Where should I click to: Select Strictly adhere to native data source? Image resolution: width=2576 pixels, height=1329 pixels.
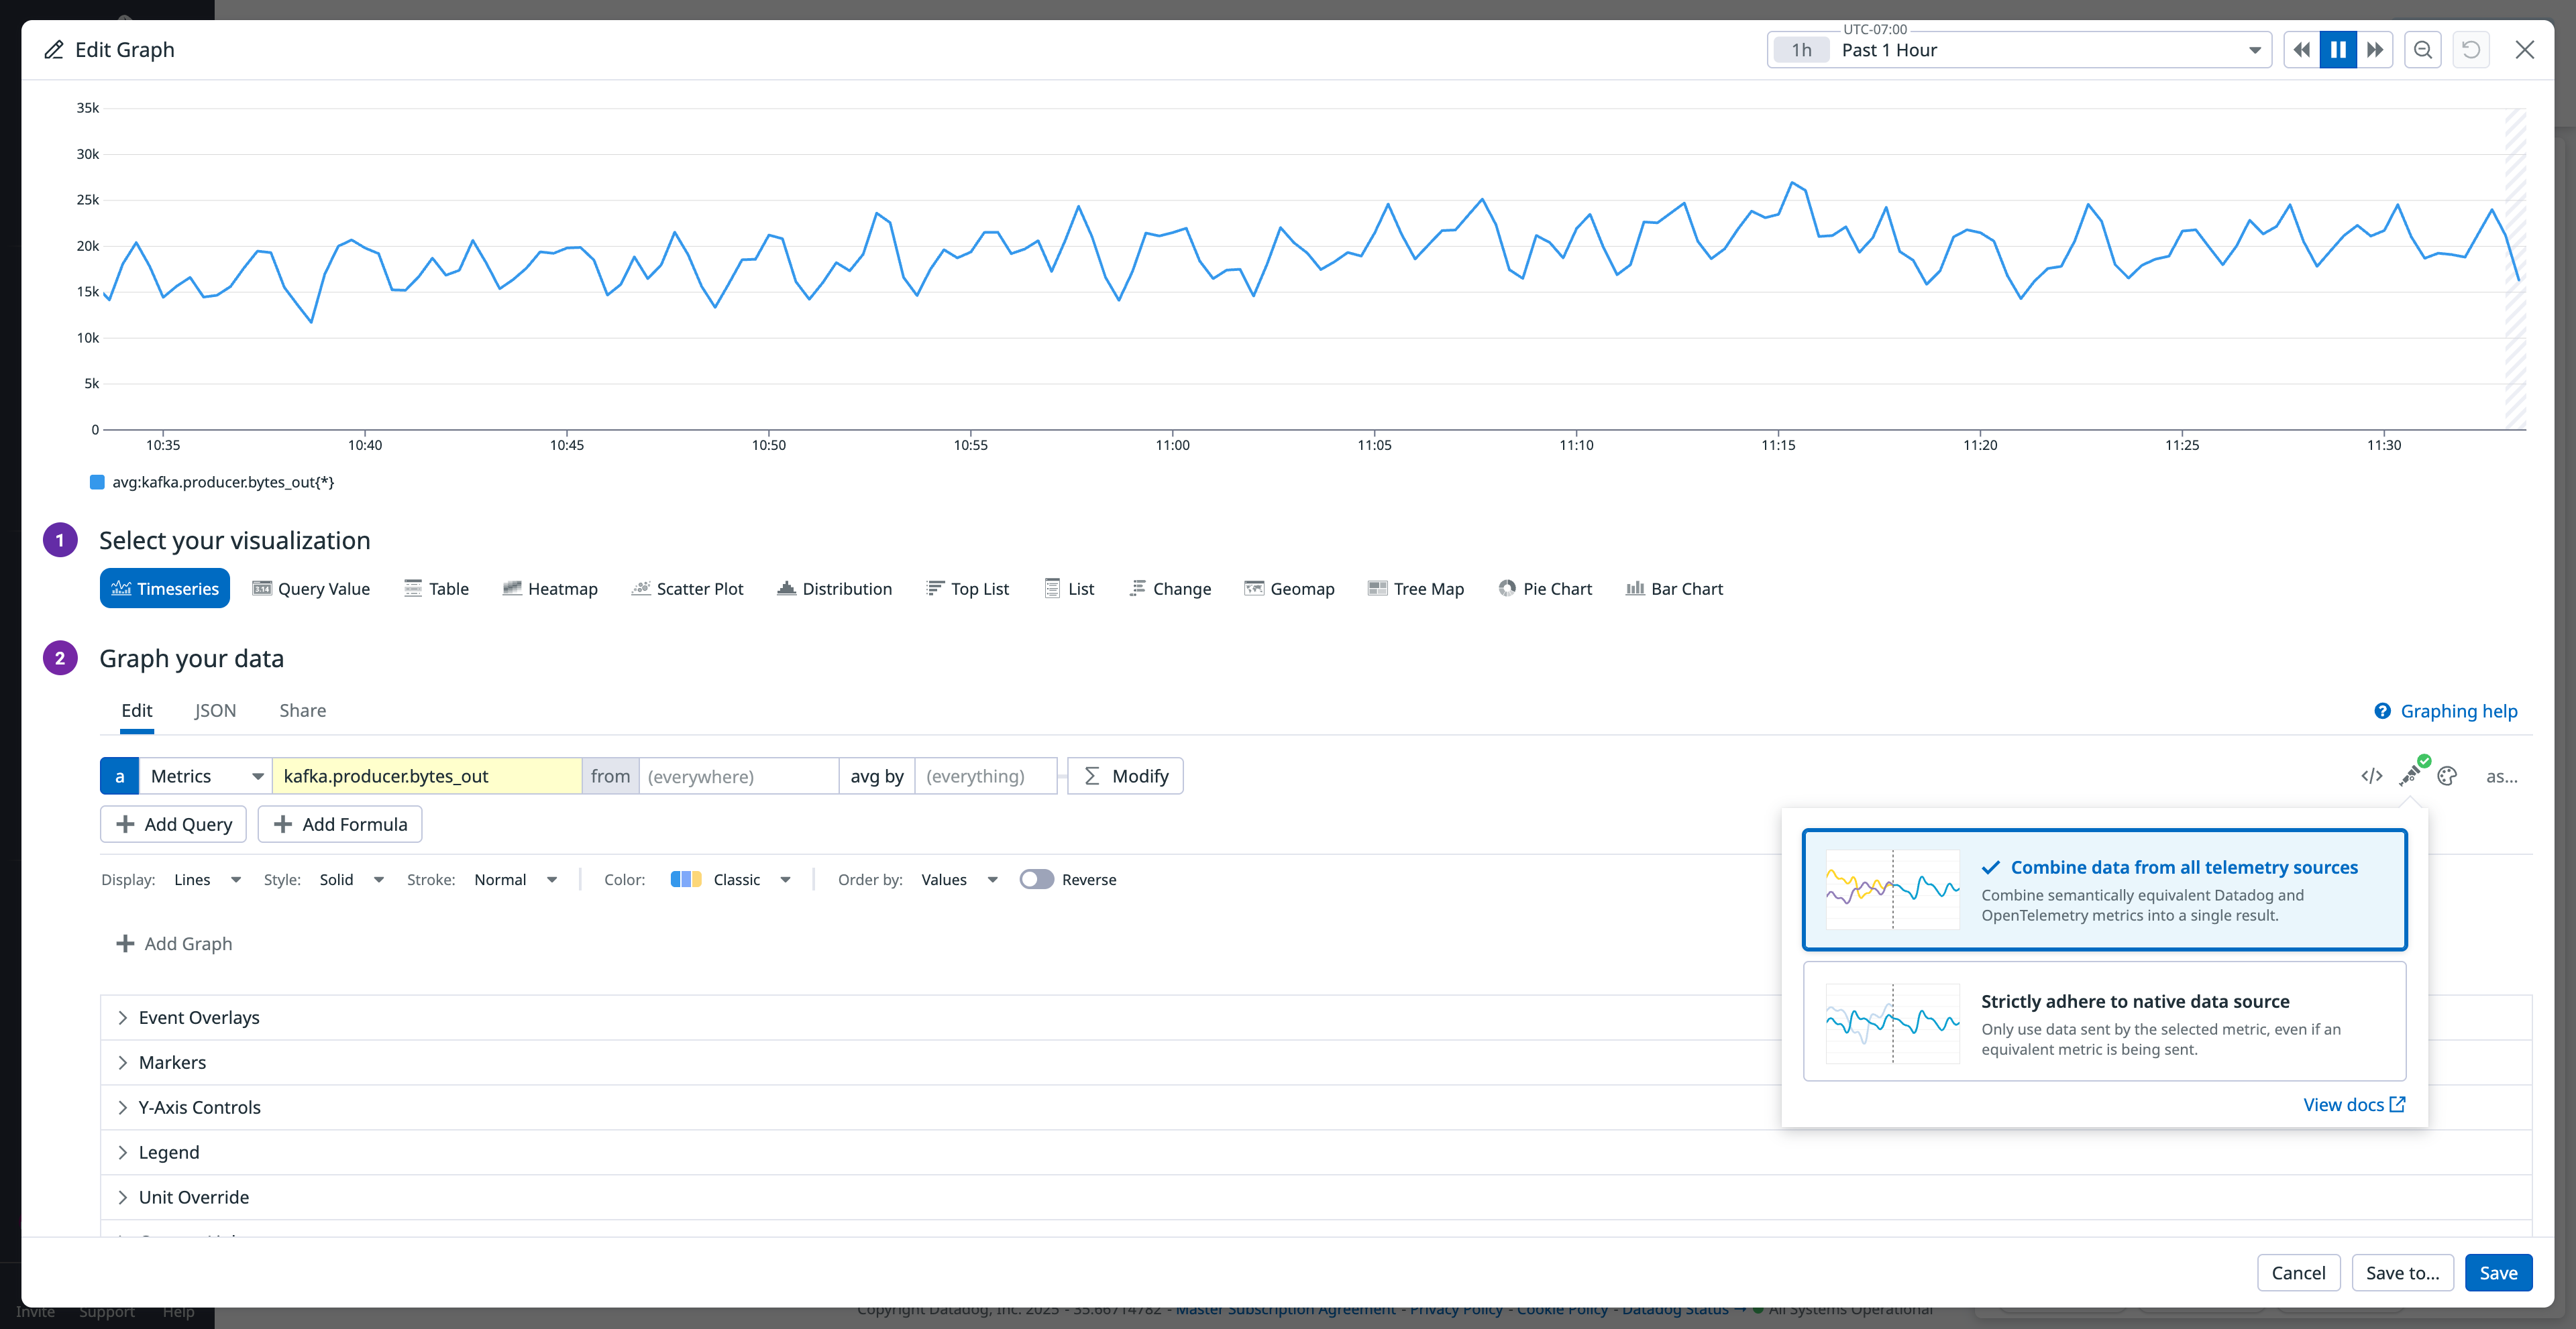pos(2104,1023)
